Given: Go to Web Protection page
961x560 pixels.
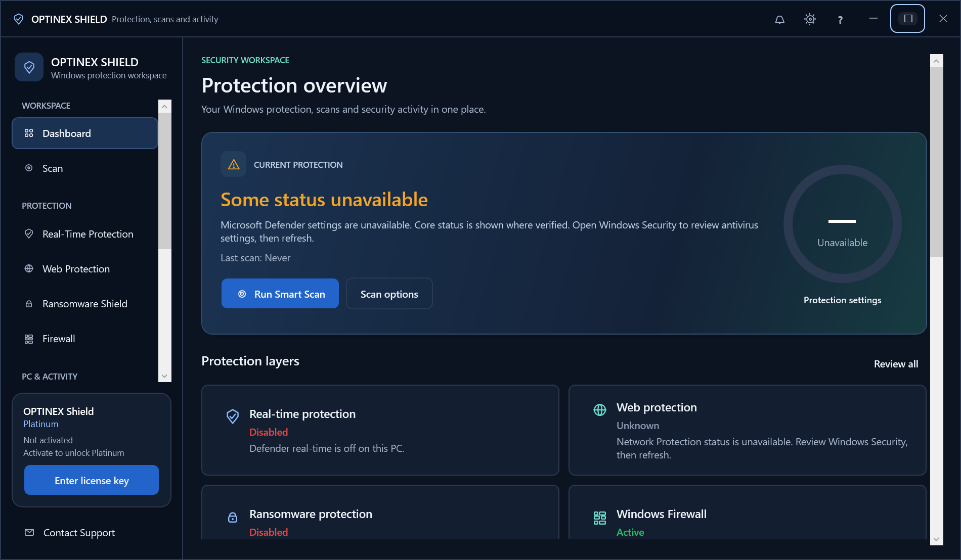Looking at the screenshot, I should coord(85,269).
